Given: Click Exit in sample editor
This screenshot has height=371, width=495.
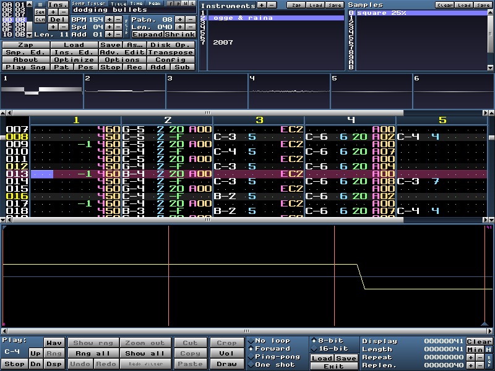Looking at the screenshot, I should [334, 366].
